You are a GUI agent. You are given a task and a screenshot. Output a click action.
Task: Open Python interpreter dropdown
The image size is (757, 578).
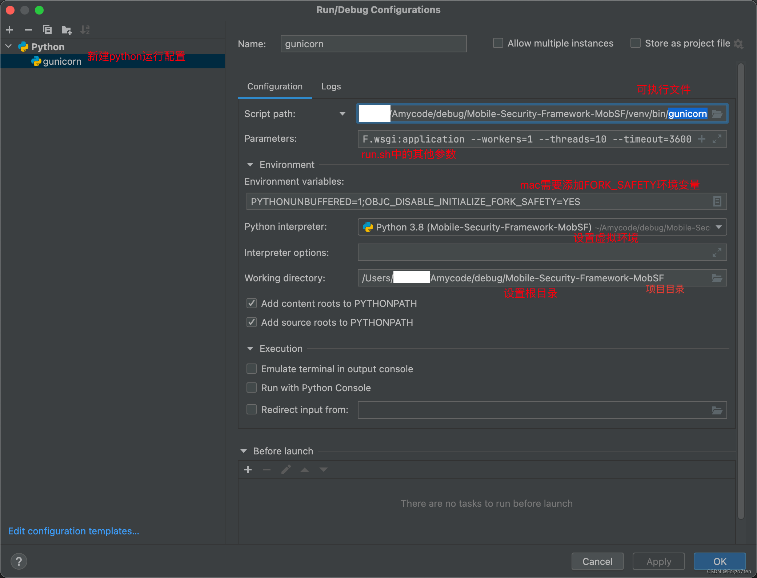(x=718, y=227)
